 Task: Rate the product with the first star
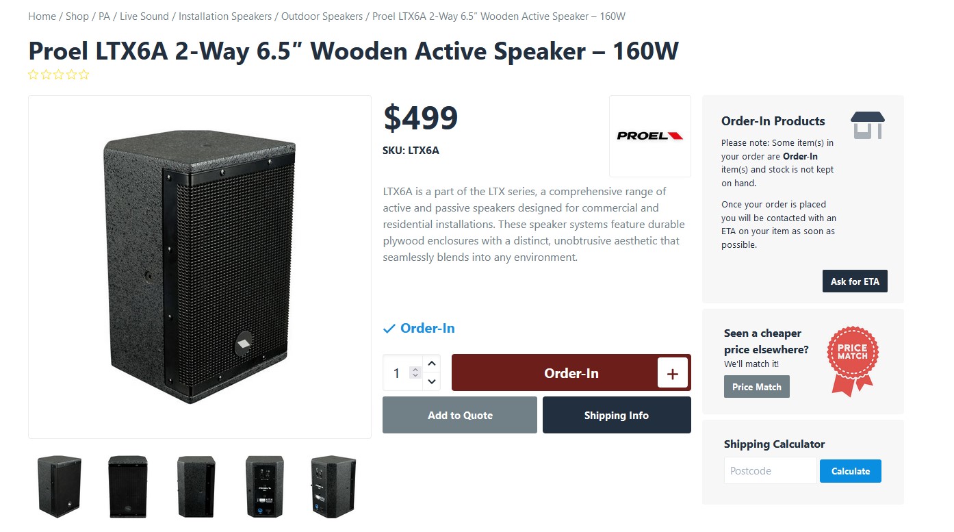click(x=34, y=75)
